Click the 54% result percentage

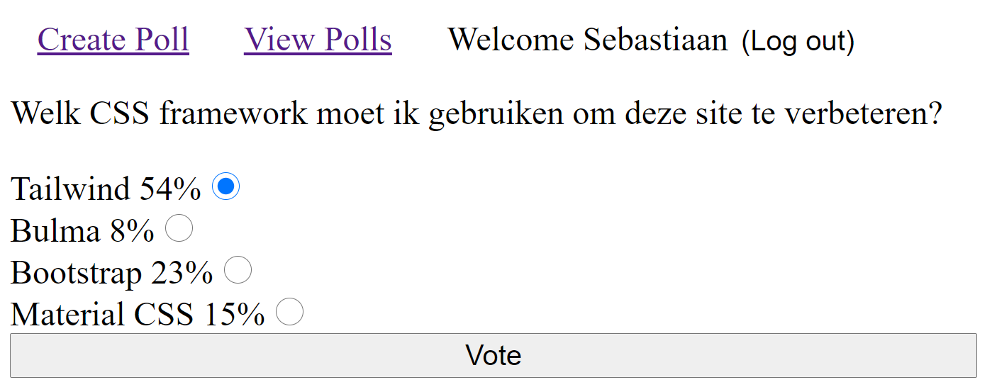[x=170, y=189]
